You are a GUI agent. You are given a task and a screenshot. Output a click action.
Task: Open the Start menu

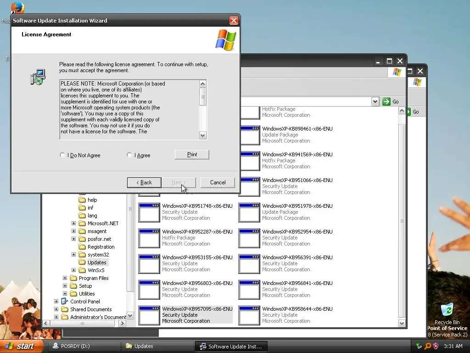[x=22, y=346]
